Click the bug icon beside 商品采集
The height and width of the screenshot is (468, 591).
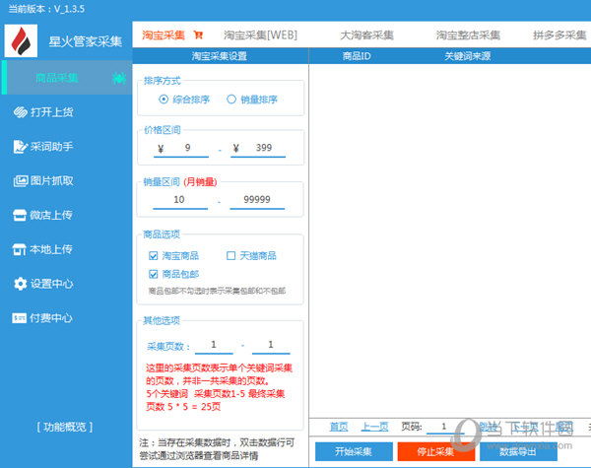(119, 78)
